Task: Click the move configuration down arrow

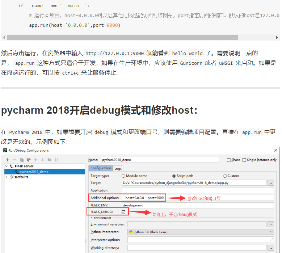Action: pyautogui.click(x=42, y=160)
